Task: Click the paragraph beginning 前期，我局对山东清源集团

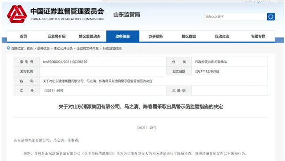Action: point(135,154)
